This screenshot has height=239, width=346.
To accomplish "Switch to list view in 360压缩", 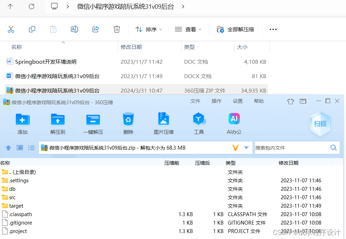I will click(31, 148).
